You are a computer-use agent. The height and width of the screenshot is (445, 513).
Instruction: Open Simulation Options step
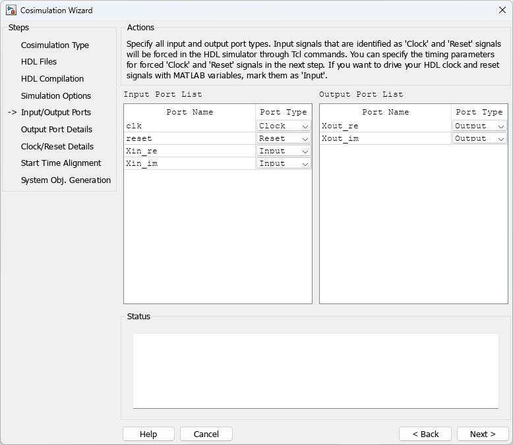point(56,96)
